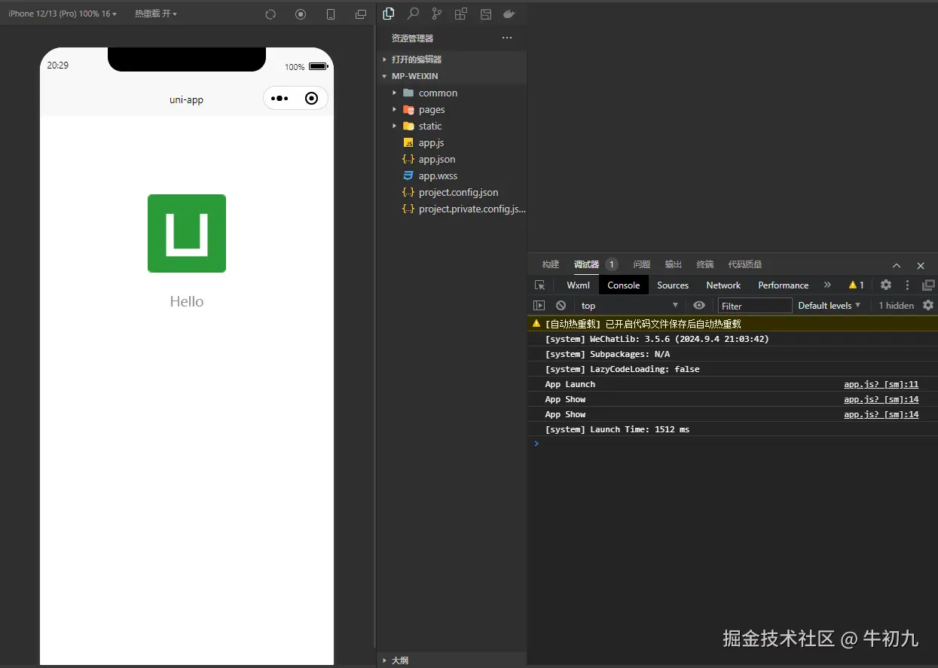
Task: Collapse the debugger panel with the up chevron
Action: point(897,265)
